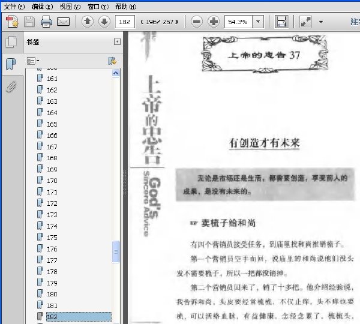Select bookmark 170 in the list
The height and width of the screenshot is (324, 360).
coord(52,181)
